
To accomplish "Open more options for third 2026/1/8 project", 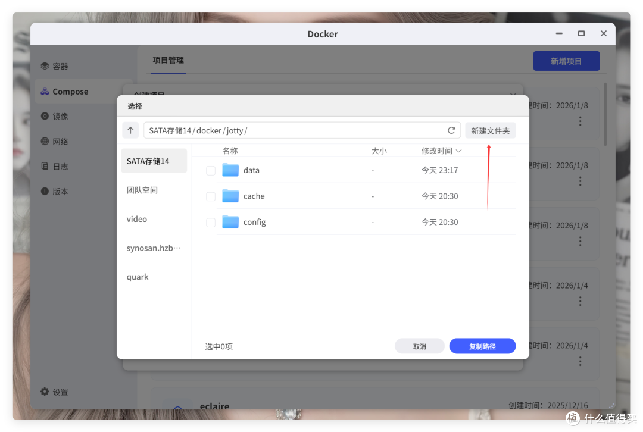I will click(580, 241).
